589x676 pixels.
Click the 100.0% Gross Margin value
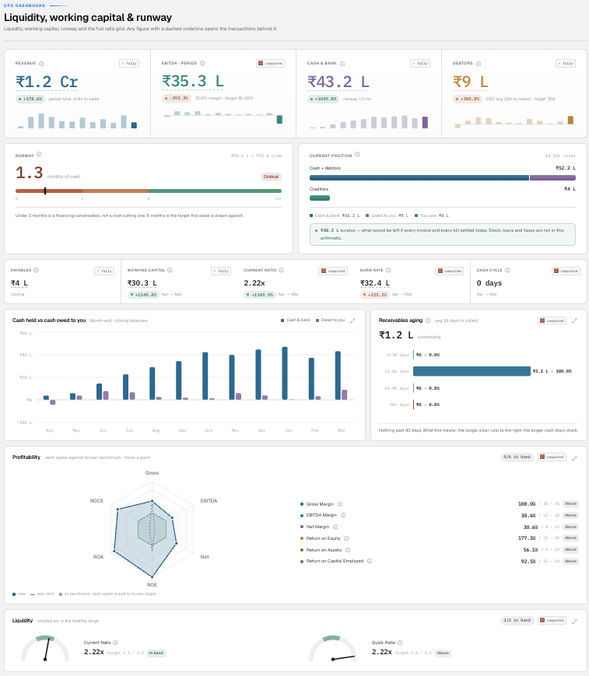pos(527,504)
